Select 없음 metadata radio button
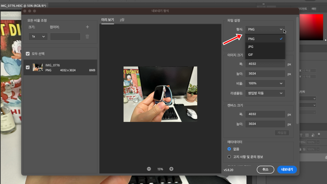This screenshot has width=327, height=184. point(229,149)
